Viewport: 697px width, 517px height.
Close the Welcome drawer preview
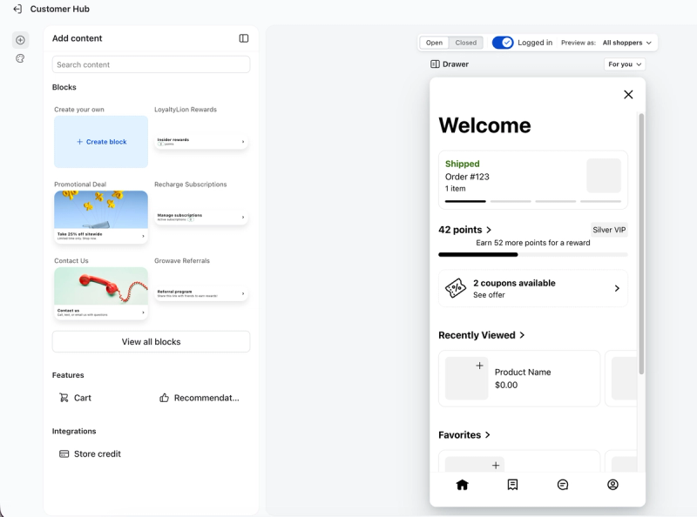(x=628, y=94)
